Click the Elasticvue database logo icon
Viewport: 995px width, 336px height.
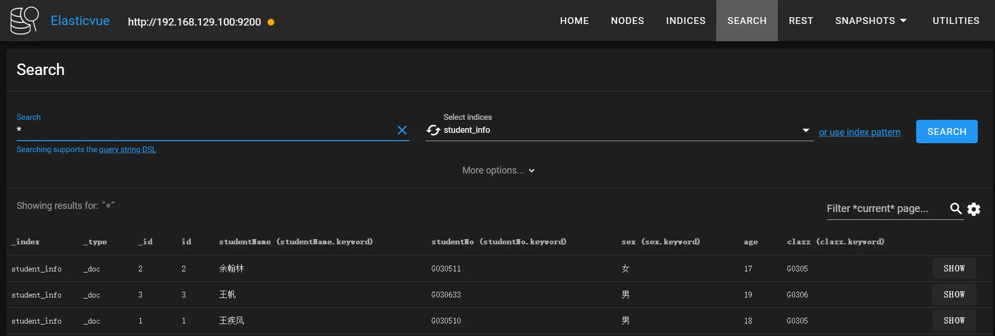(25, 21)
